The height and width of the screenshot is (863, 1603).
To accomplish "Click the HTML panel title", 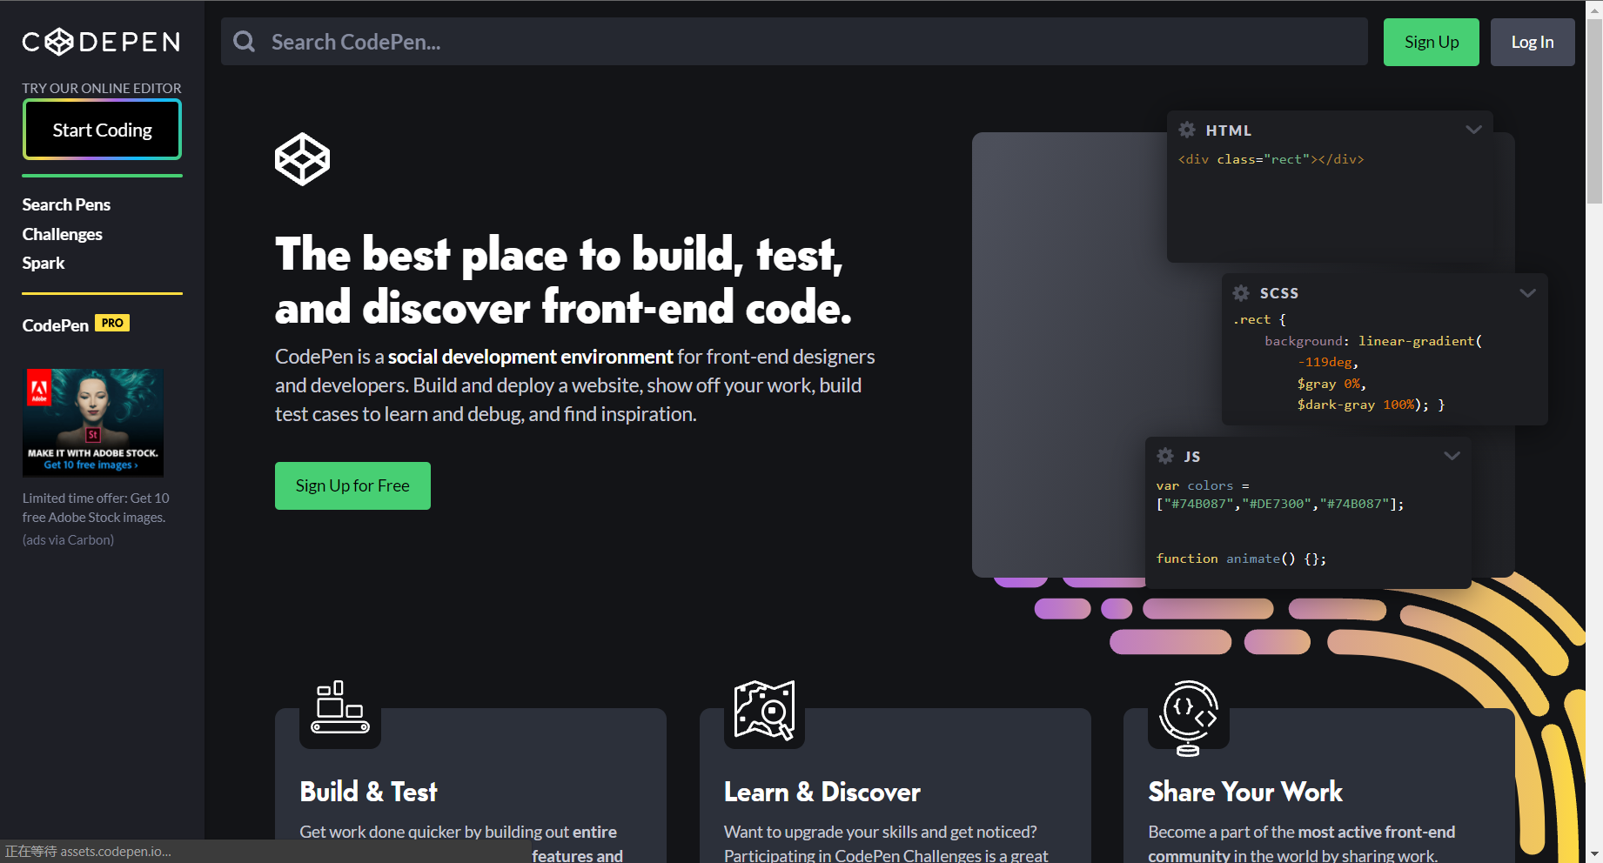I will click(1229, 130).
